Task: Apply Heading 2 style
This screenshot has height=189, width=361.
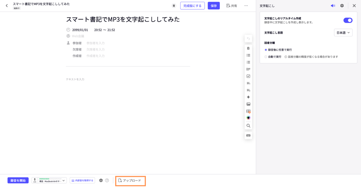Action: click(248, 90)
